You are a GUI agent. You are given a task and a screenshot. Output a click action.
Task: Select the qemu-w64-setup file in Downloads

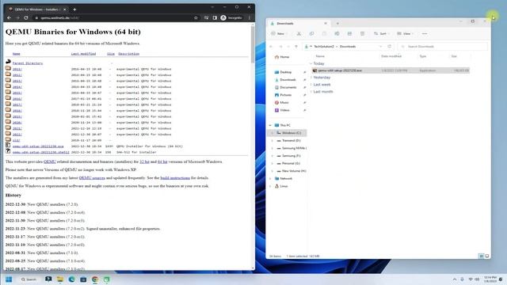[x=391, y=70]
